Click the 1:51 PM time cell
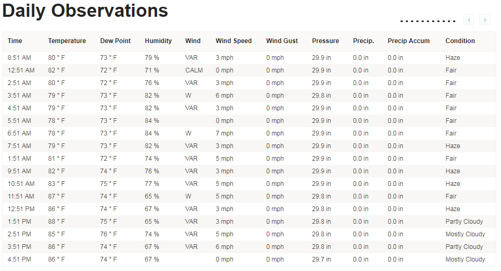The height and width of the screenshot is (271, 501). (19, 222)
